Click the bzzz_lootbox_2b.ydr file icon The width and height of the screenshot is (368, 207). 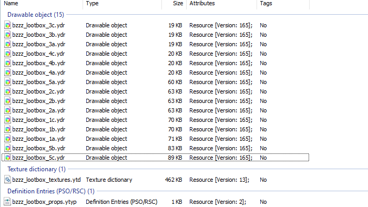click(7, 101)
